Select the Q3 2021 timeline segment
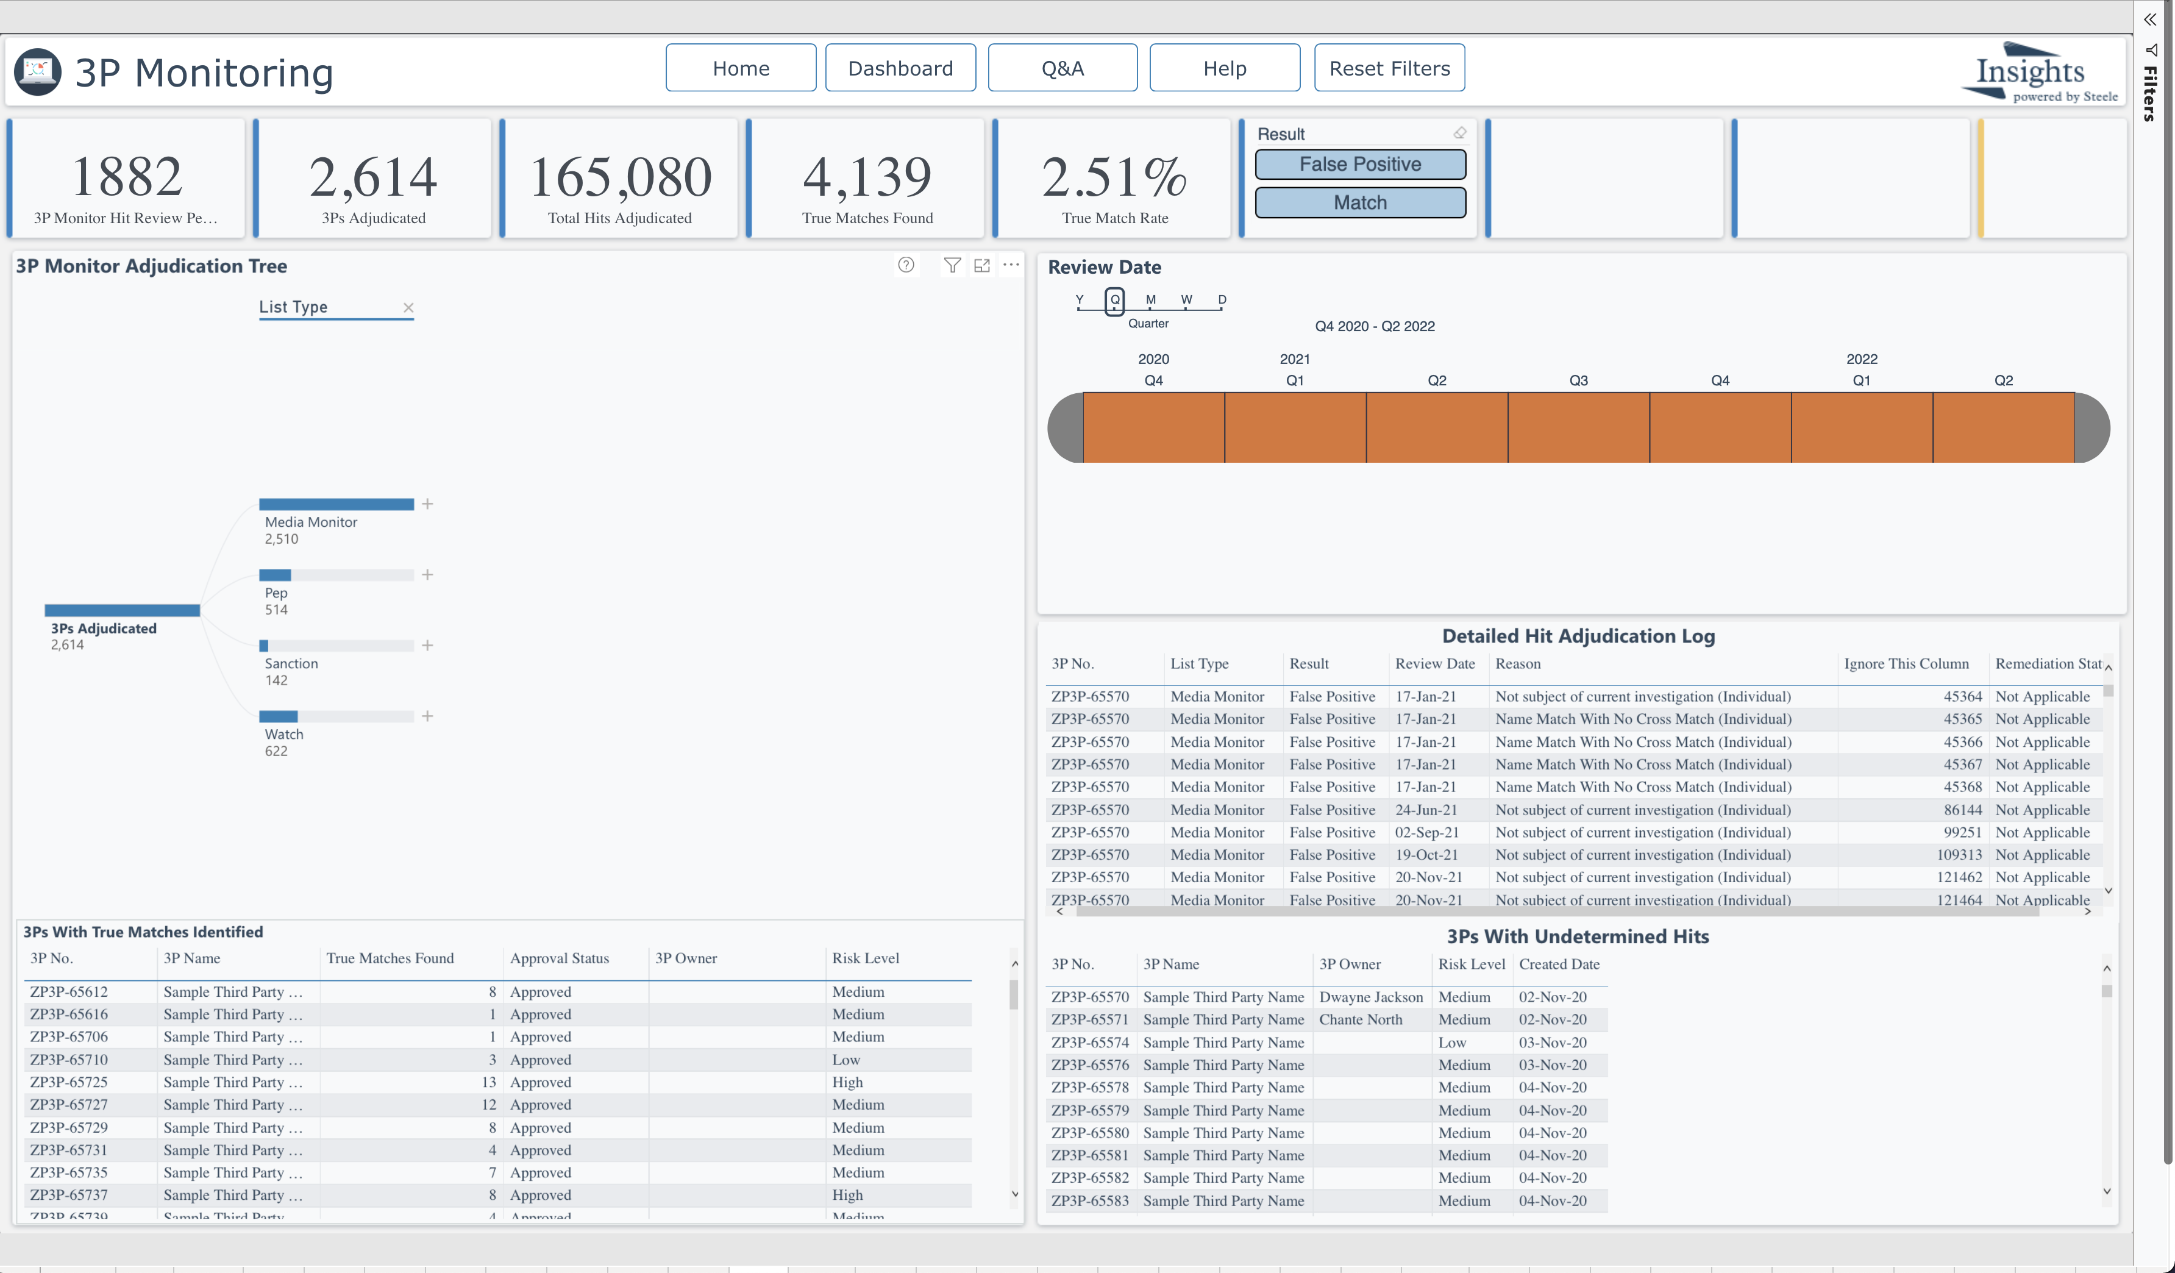The height and width of the screenshot is (1273, 2175). (1578, 428)
